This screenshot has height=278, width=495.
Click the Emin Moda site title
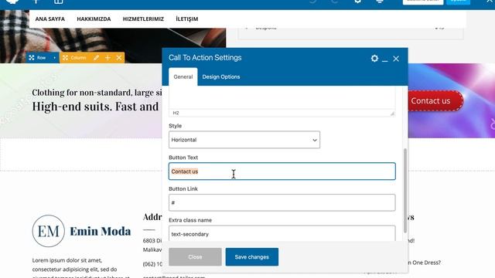tap(101, 231)
